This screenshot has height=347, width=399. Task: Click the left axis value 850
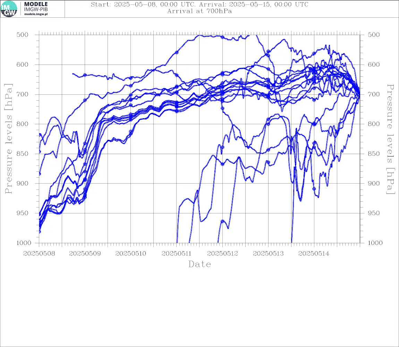point(23,154)
